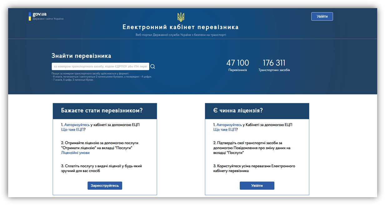Screen dimensions: 385x205
Task: Click the magnifier search icon
Action: [x=153, y=66]
